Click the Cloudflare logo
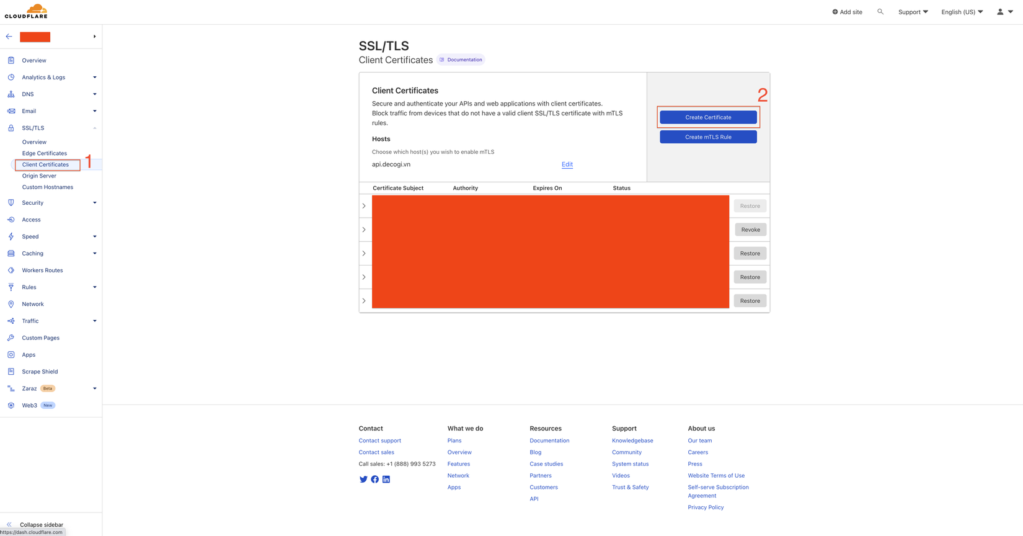The height and width of the screenshot is (536, 1023). (26, 11)
